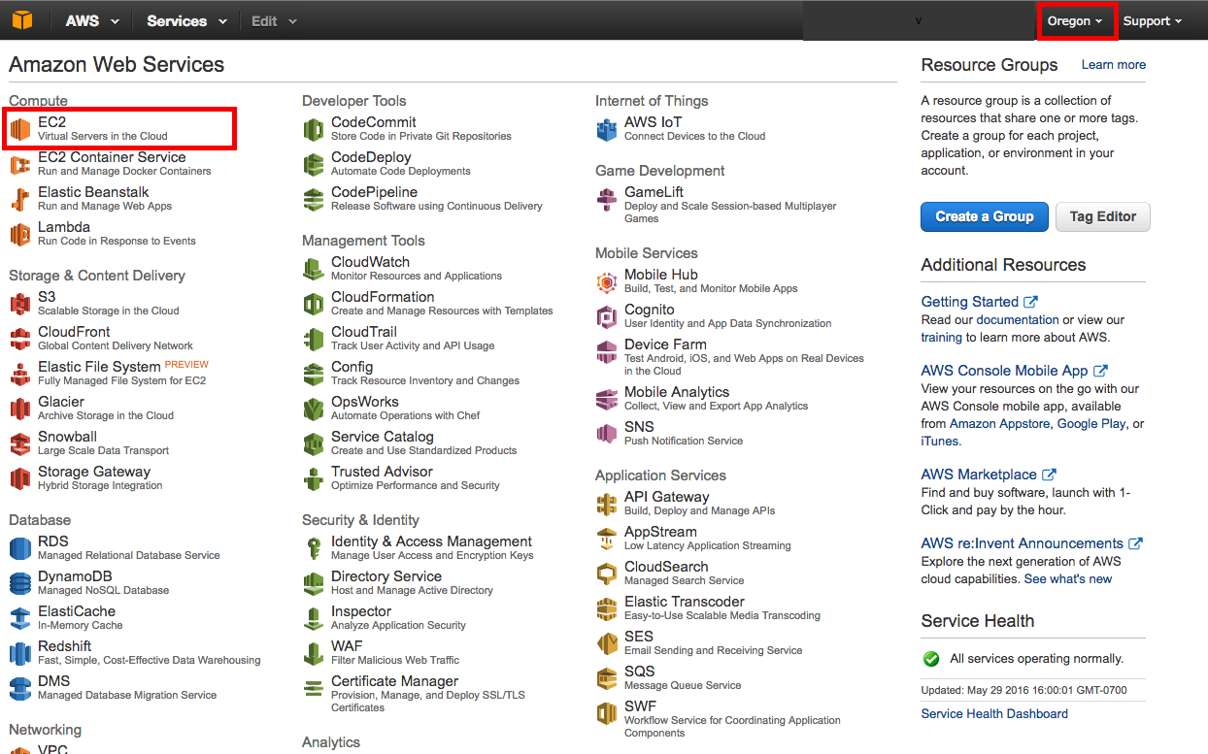This screenshot has width=1208, height=754.
Task: Open the AWS menu in navigation bar
Action: [x=92, y=21]
